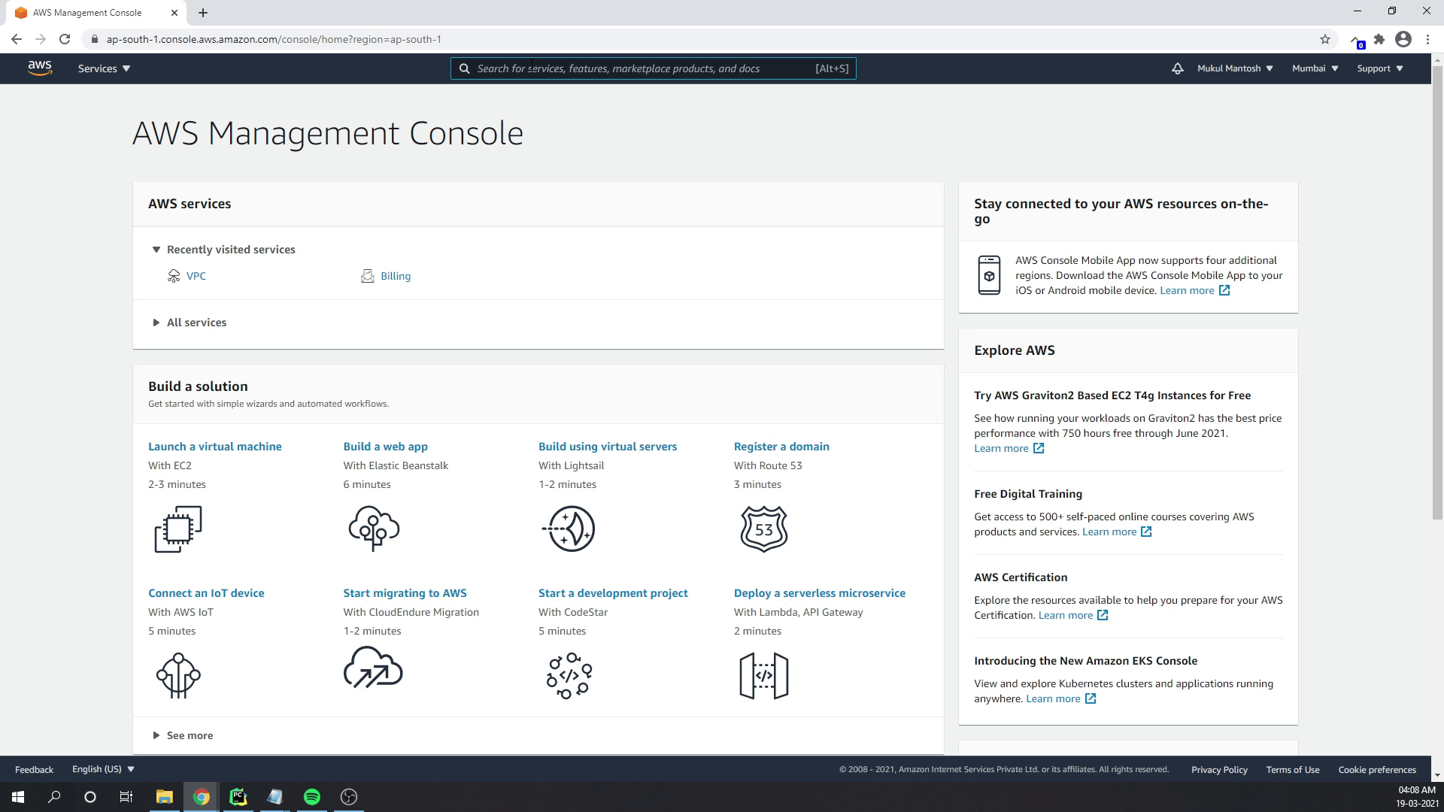Open the Support dropdown menu
Viewport: 1444px width, 812px height.
(x=1382, y=68)
